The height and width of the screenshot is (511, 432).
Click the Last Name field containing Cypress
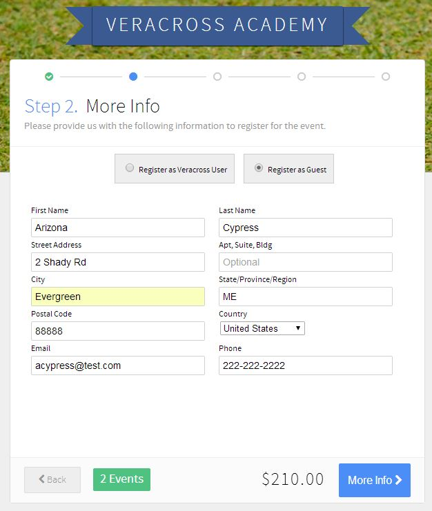point(306,228)
